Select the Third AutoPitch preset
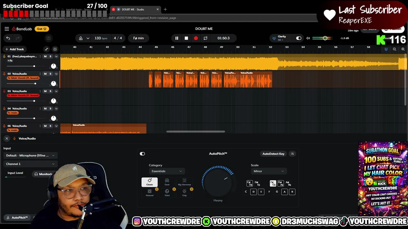 (x=167, y=193)
